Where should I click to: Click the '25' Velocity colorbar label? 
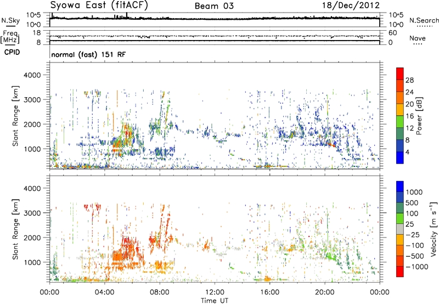410,224
